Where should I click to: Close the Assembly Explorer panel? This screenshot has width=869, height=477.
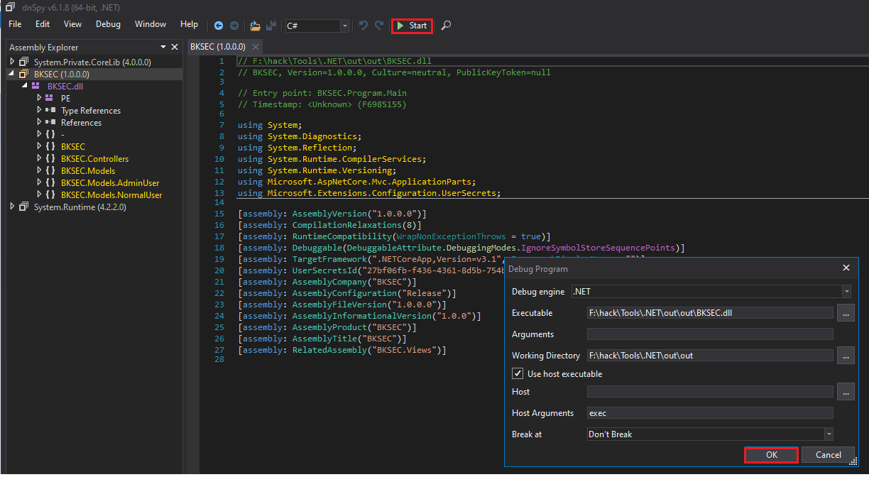pyautogui.click(x=175, y=48)
